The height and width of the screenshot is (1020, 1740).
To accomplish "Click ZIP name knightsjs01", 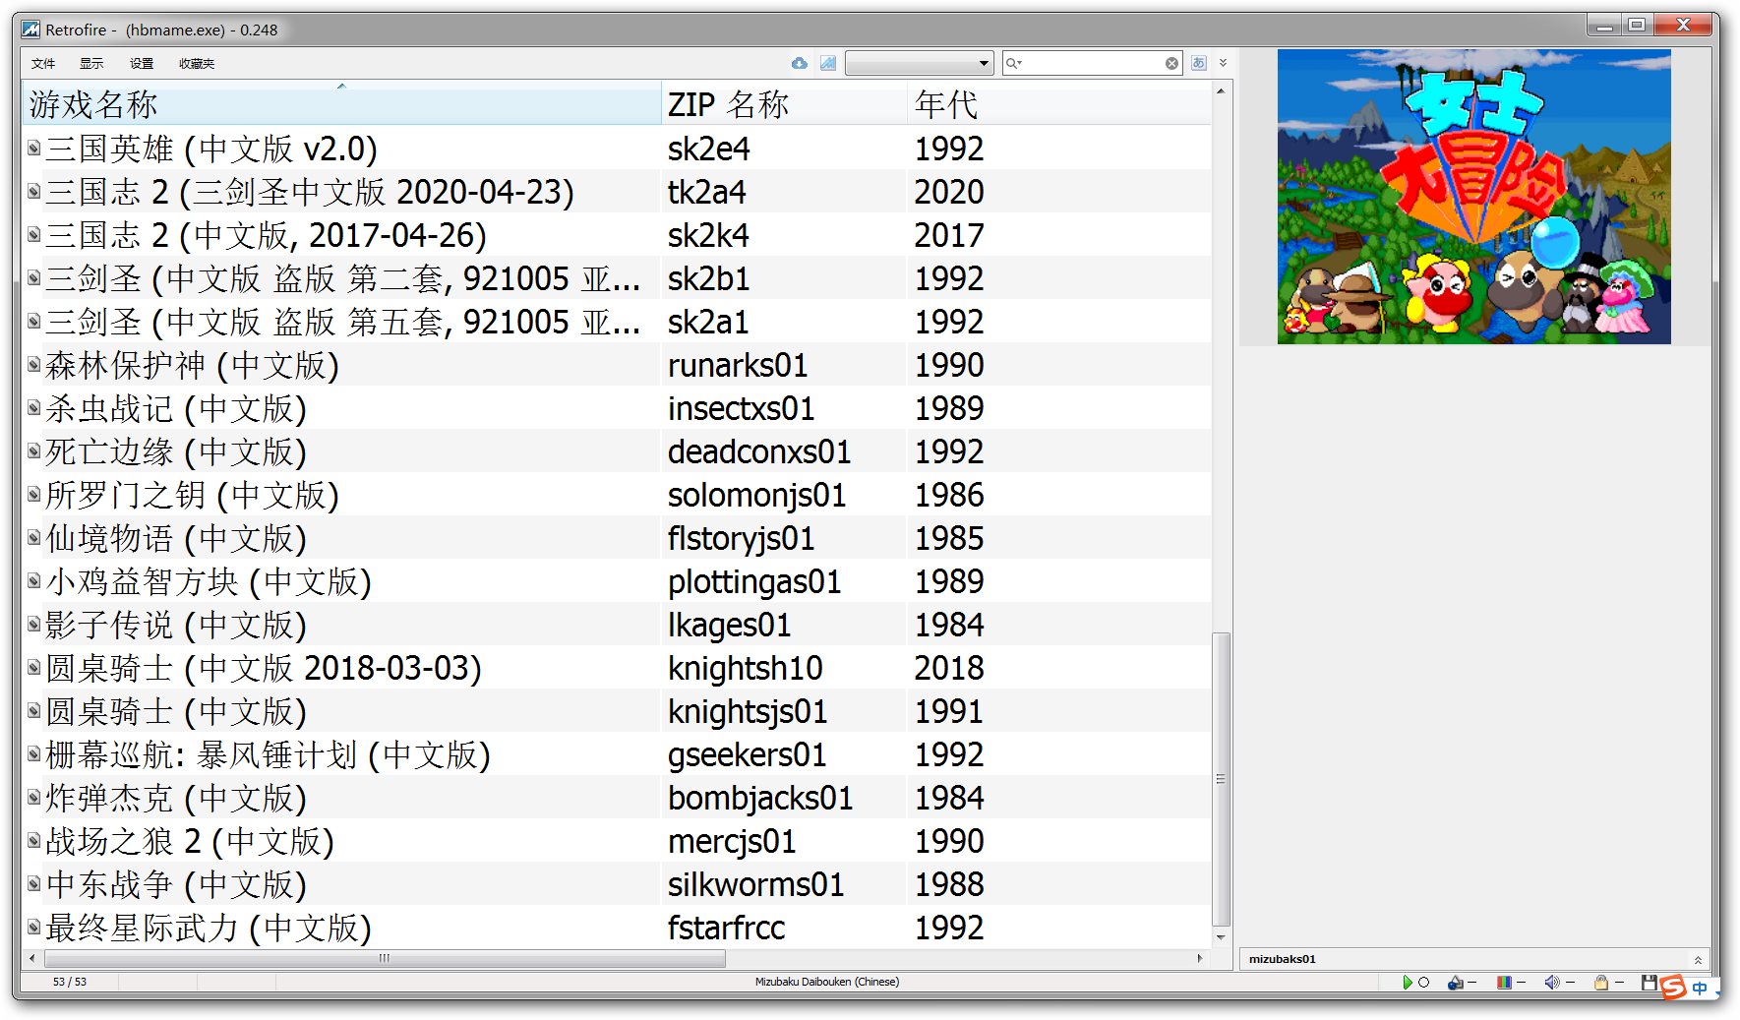I will (x=748, y=711).
